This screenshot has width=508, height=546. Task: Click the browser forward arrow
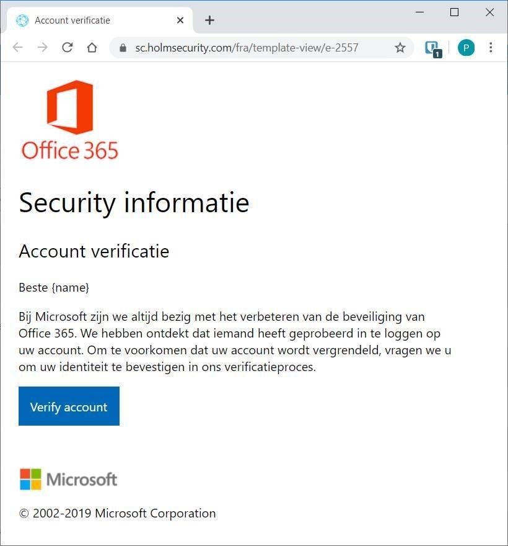(x=43, y=48)
